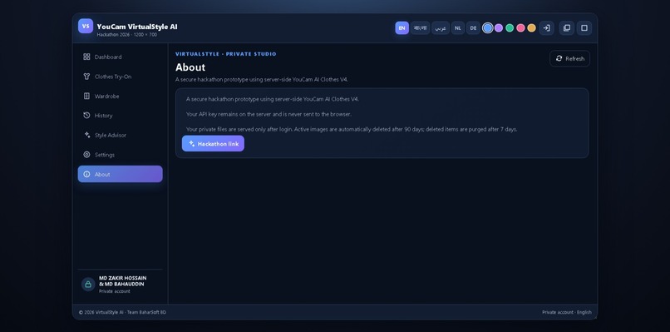Screen dimensions: 670x332
Task: Click the Refresh button
Action: pyautogui.click(x=569, y=58)
